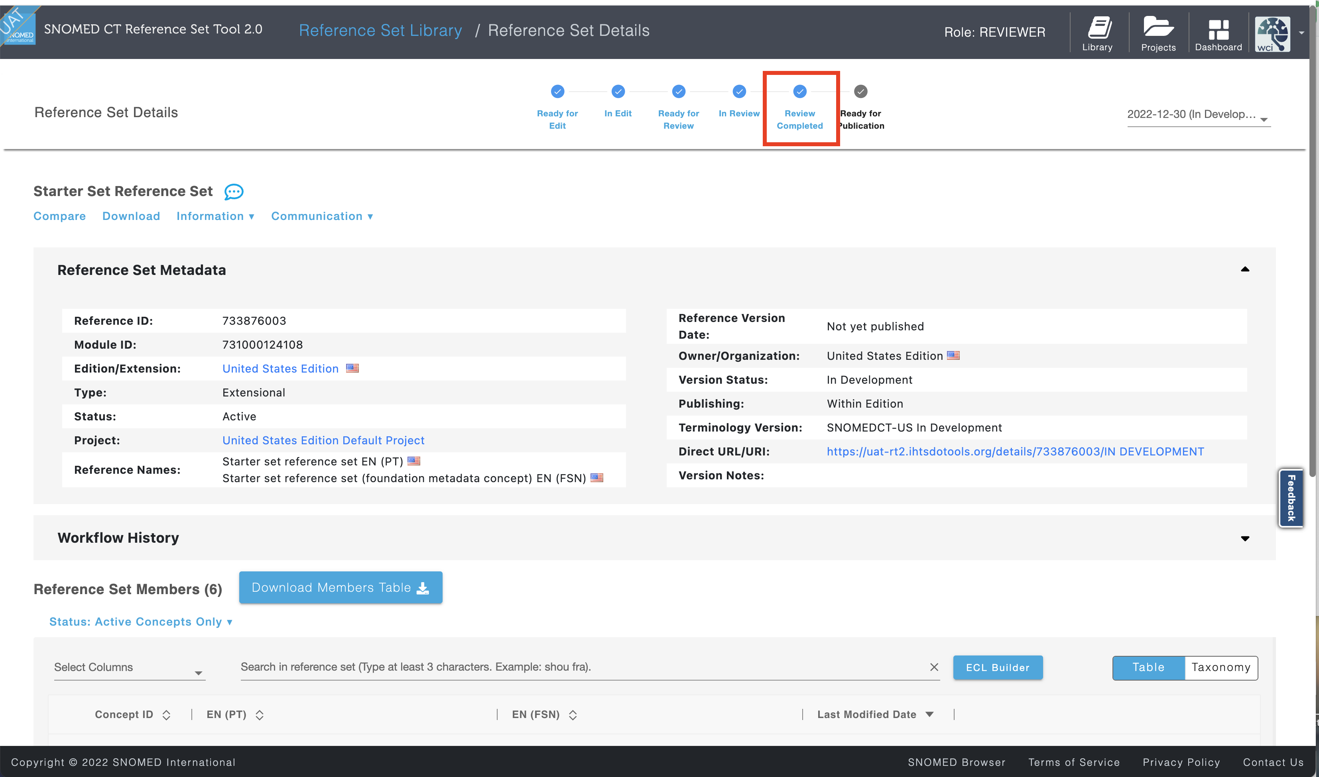This screenshot has height=777, width=1319.
Task: Open Terms of Service footer link
Action: tap(1074, 762)
